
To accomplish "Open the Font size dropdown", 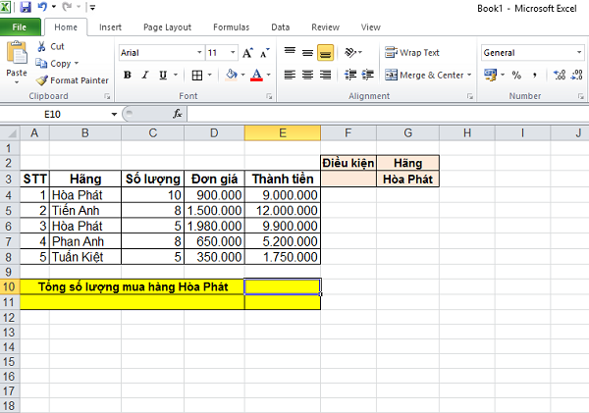I will pyautogui.click(x=233, y=53).
